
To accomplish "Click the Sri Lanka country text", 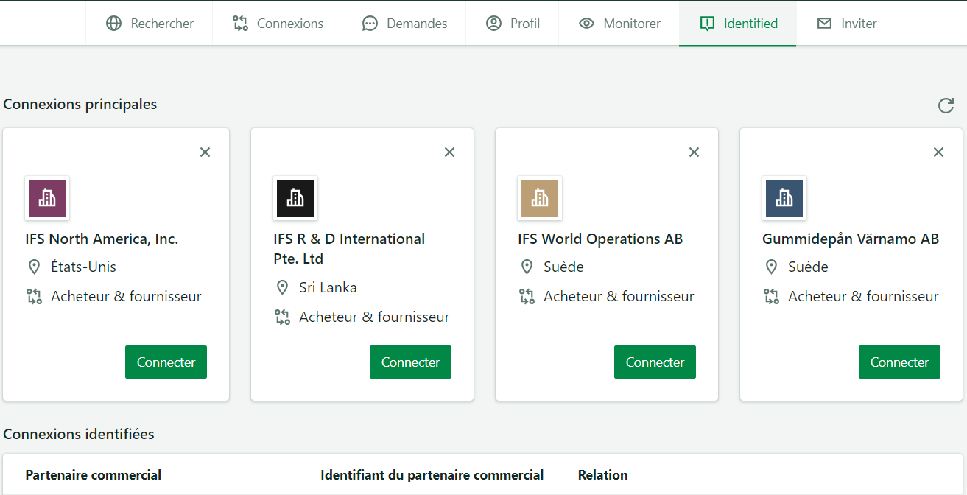I will (328, 288).
